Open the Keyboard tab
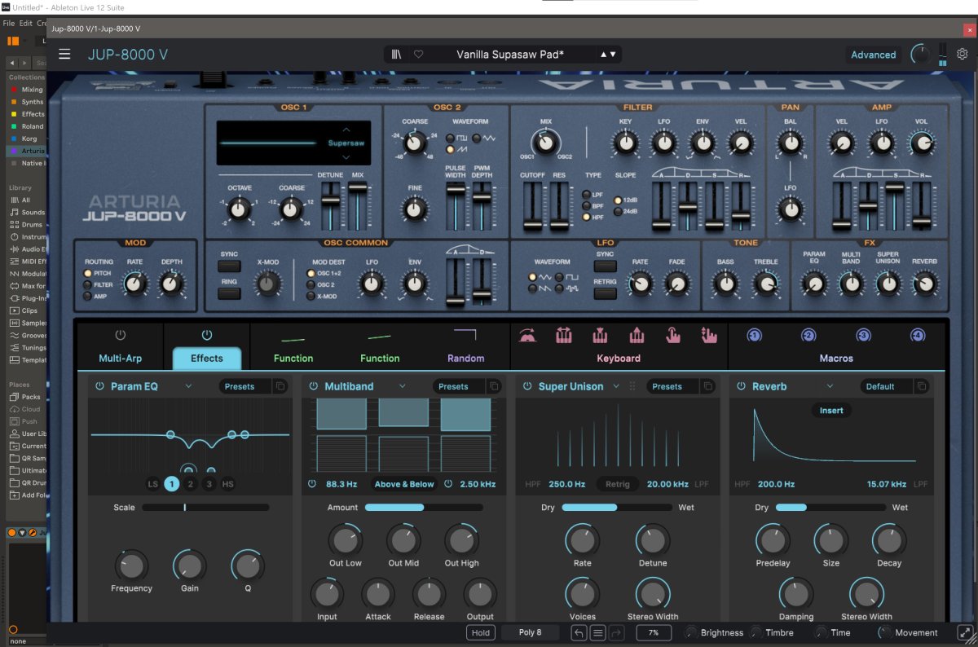 [619, 358]
